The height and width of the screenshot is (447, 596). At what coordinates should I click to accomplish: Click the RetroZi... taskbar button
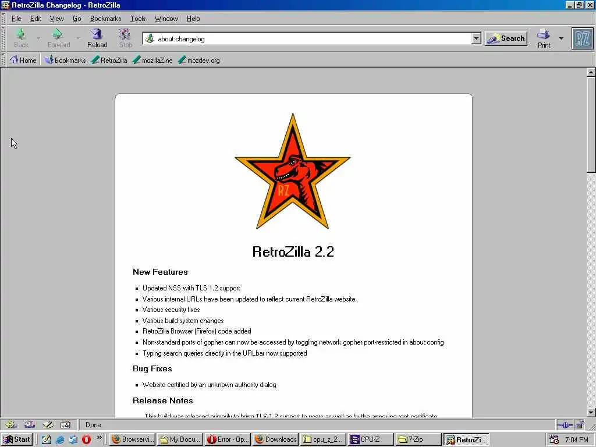point(466,439)
